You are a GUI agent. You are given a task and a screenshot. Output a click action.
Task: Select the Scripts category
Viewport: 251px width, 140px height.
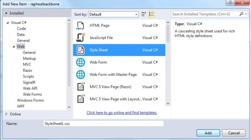tap(29, 76)
